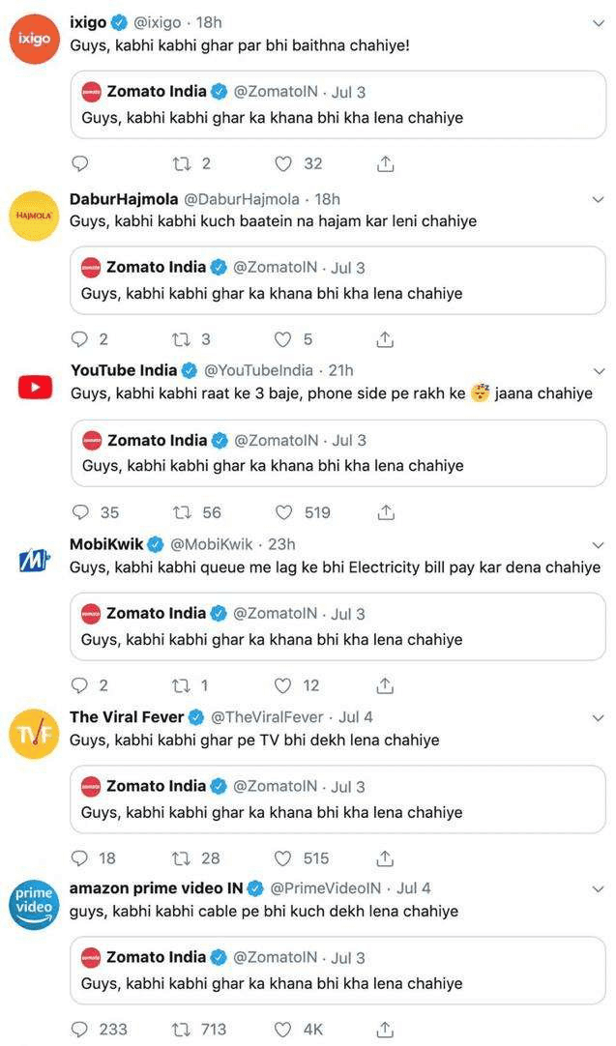
Task: Open the YouTube India profile picture
Action: pyautogui.click(x=34, y=385)
